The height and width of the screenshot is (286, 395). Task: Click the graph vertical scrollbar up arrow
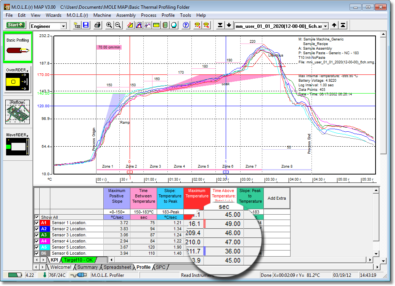(383, 34)
